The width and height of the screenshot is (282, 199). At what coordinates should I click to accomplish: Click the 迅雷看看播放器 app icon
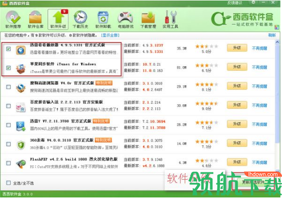click(x=21, y=49)
